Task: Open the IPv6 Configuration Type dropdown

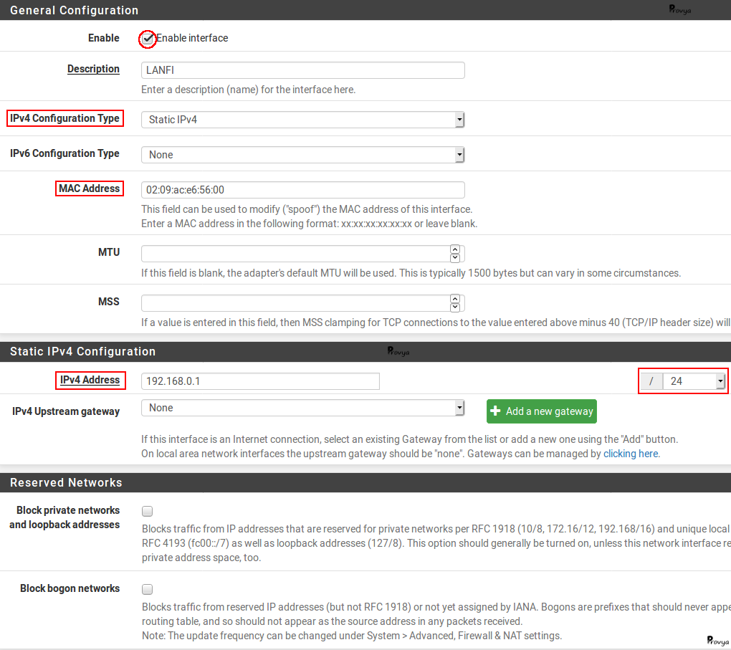Action: pyautogui.click(x=302, y=155)
